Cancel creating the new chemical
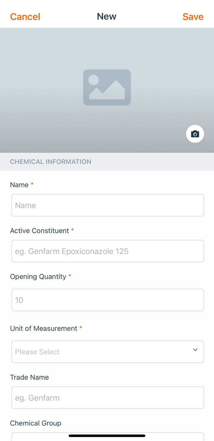This screenshot has height=441, width=214. 25,16
